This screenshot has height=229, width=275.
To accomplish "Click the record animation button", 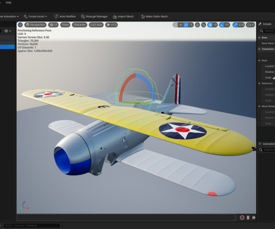I will (242, 218).
